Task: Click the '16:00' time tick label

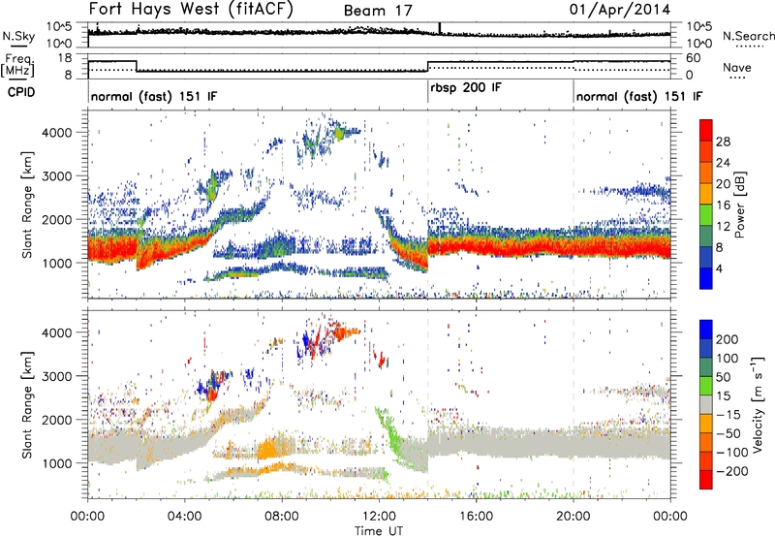Action: [x=476, y=517]
